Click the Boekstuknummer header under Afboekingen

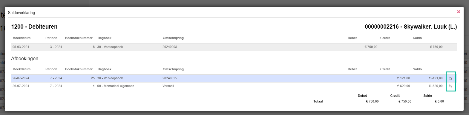(x=79, y=69)
